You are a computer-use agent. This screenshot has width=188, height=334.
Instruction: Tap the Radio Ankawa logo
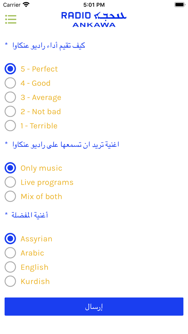click(94, 19)
